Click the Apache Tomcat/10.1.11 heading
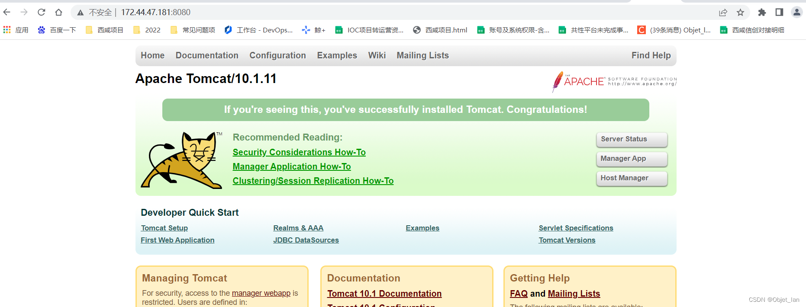Screen dimensions: 806x307 point(206,79)
